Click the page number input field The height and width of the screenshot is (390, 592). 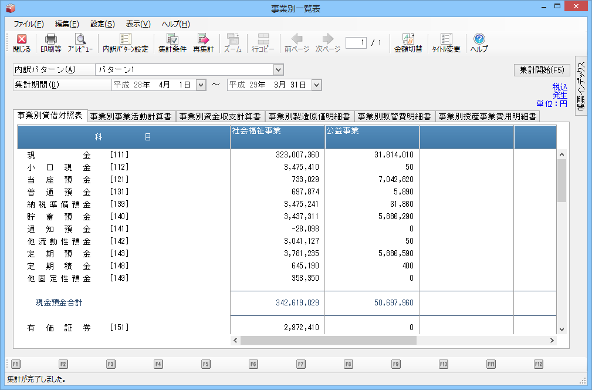point(356,42)
